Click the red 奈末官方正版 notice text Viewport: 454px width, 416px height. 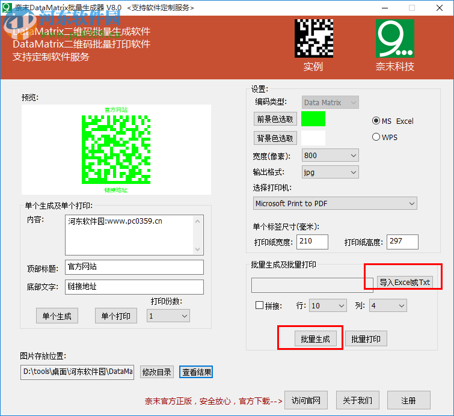pos(213,401)
